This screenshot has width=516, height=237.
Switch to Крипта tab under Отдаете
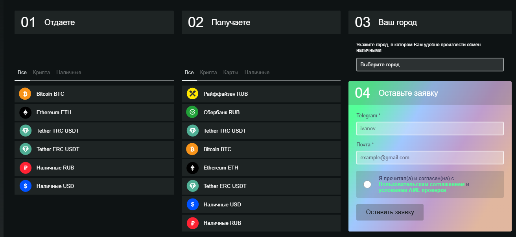pyautogui.click(x=41, y=73)
